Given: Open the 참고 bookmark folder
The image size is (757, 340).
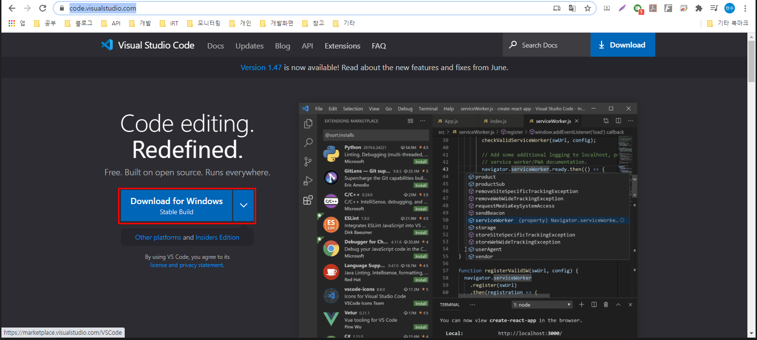Looking at the screenshot, I should point(313,23).
